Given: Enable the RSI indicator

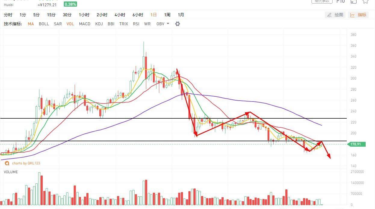Looking at the screenshot, I should click(136, 24).
